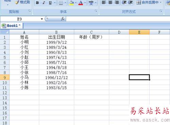Click cell with name 小徐
This screenshot has height=125, width=170.
pos(24,73)
